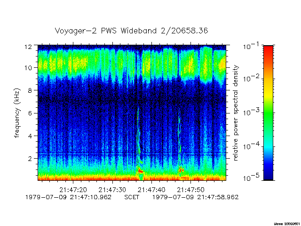Image resolution: width=301 pixels, height=226 pixels.
Task: Click the 21:47:40 time axis label
Action: coord(151,190)
